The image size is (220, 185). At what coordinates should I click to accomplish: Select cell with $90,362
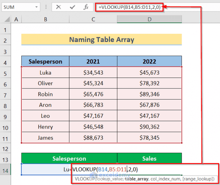(x=149, y=127)
